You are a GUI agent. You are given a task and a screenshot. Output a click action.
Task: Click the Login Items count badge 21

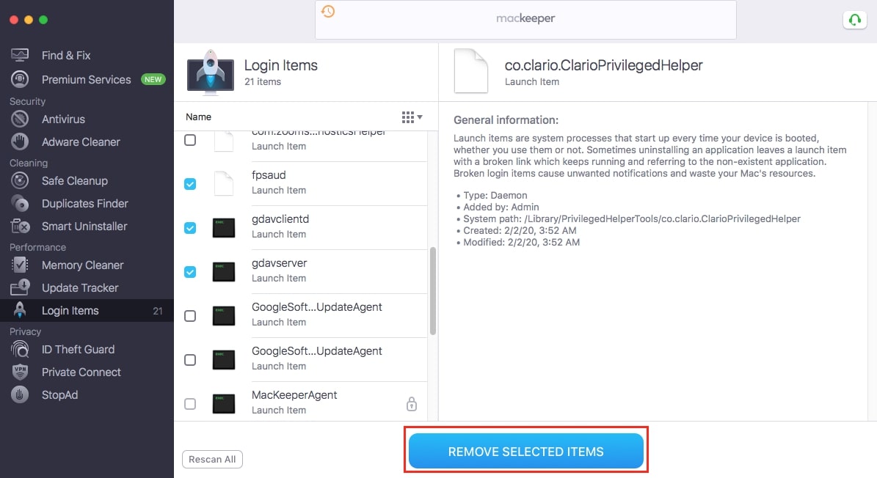158,310
